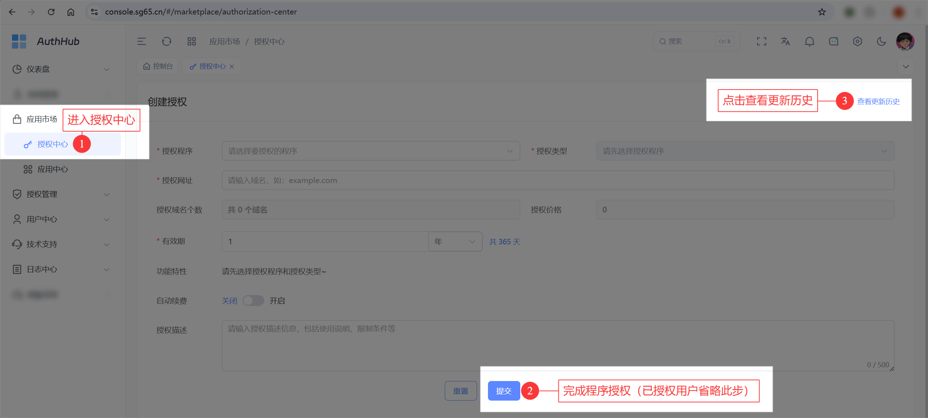This screenshot has width=928, height=418.
Task: Open the language switcher icon
Action: click(x=785, y=41)
